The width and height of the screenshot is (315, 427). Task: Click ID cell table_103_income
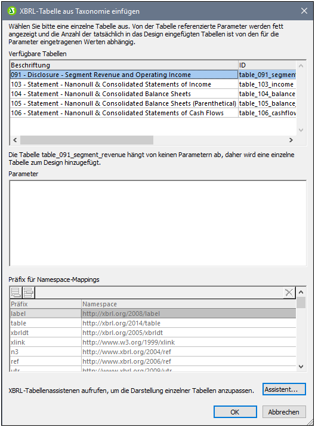[267, 84]
